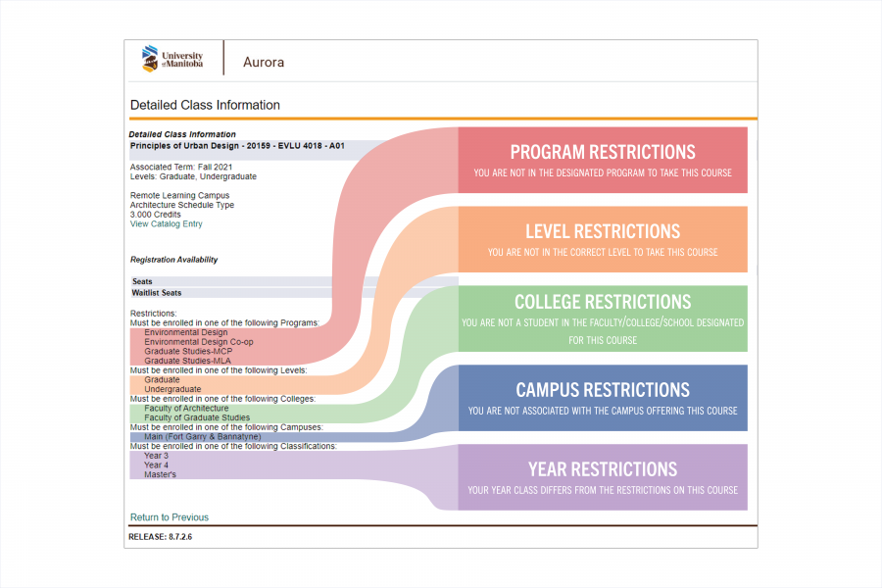Open the View Catalog Entry link
882x588 pixels.
tap(166, 224)
